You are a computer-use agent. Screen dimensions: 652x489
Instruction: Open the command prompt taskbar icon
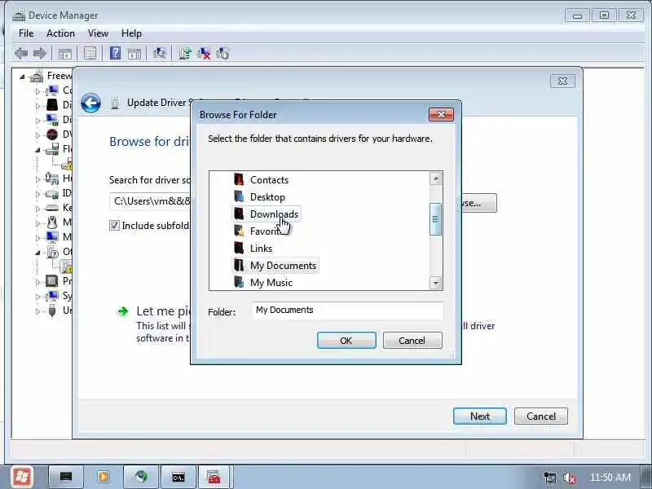[x=178, y=477]
